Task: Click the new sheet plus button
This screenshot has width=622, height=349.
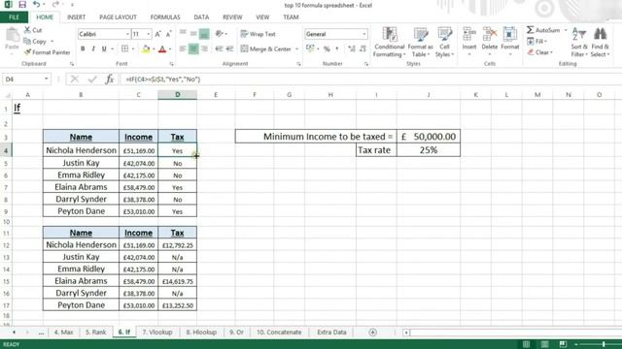Action: point(372,333)
